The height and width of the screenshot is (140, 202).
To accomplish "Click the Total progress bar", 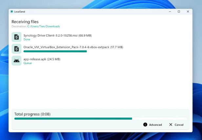I will [x=100, y=119].
